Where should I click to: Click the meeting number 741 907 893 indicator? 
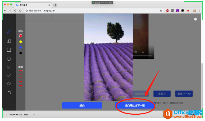[x=102, y=3]
